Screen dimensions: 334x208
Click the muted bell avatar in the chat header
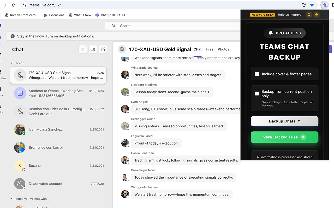click(x=122, y=49)
